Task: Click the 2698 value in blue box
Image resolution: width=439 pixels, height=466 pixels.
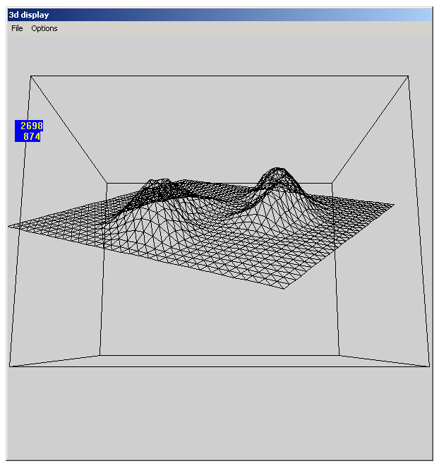Action: point(32,126)
